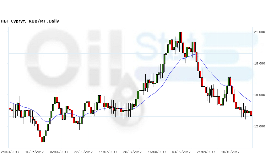280x157 pixels.
Task: Select the 16/08/2017 date marker
Action: [x=157, y=152]
